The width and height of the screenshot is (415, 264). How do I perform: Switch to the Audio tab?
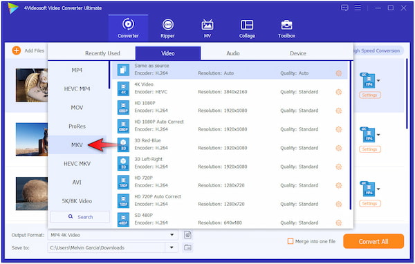(233, 53)
